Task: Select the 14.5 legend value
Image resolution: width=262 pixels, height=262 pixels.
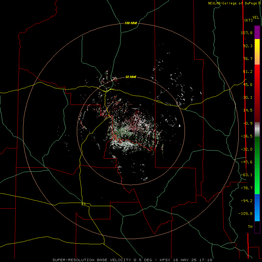Action: [x=248, y=110]
